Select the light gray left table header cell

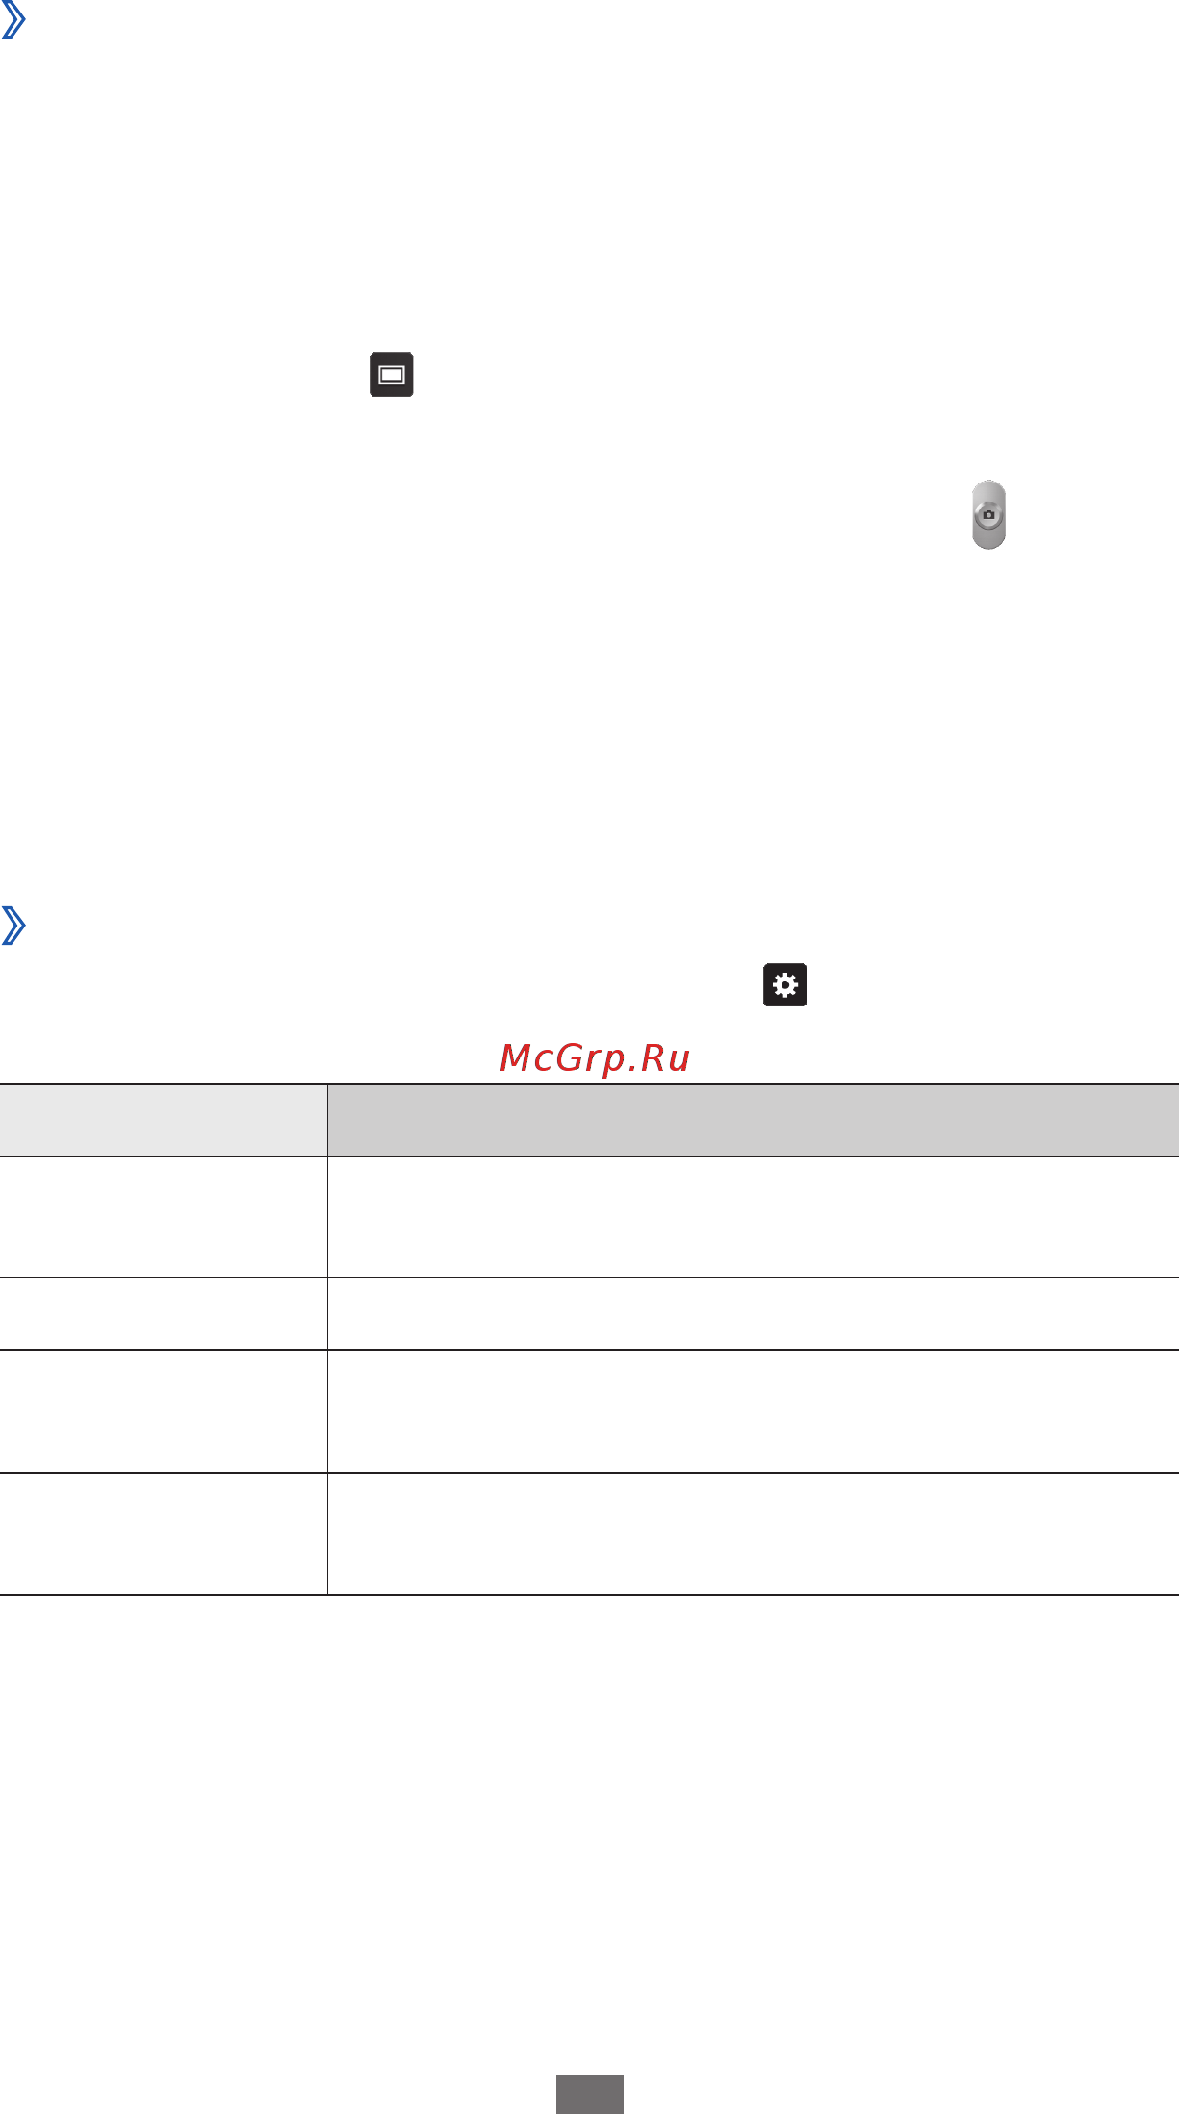pos(164,1120)
